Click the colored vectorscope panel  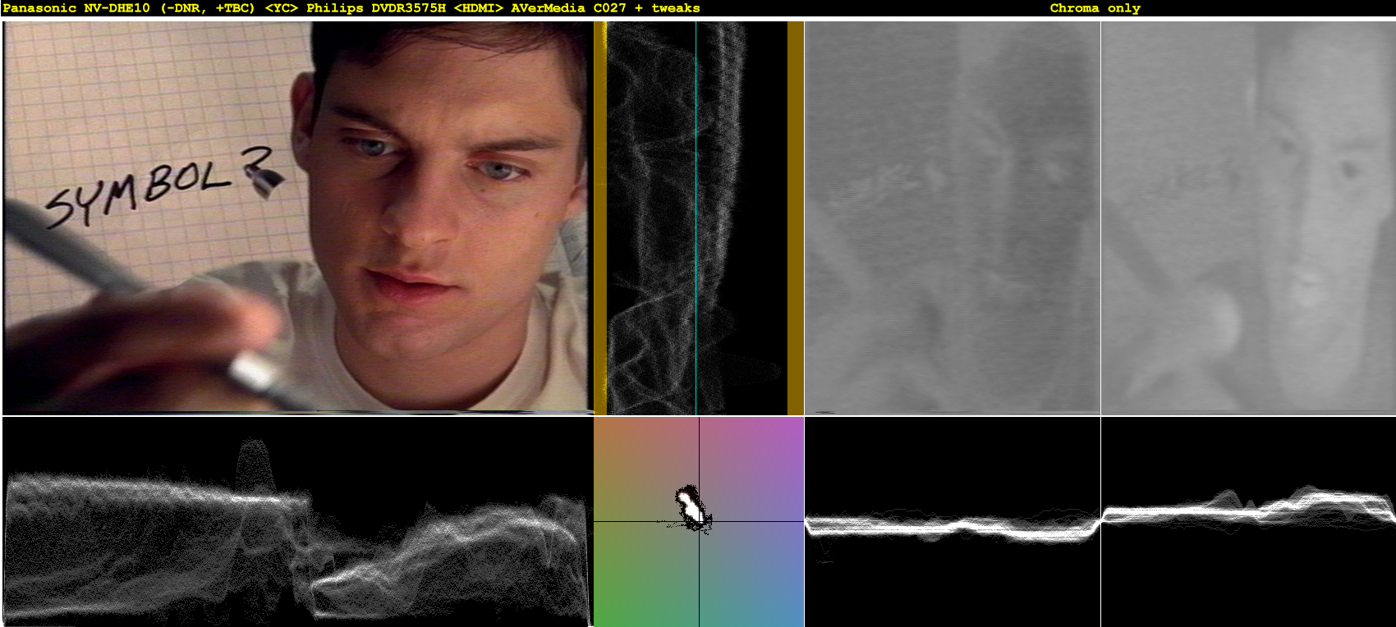(x=699, y=522)
